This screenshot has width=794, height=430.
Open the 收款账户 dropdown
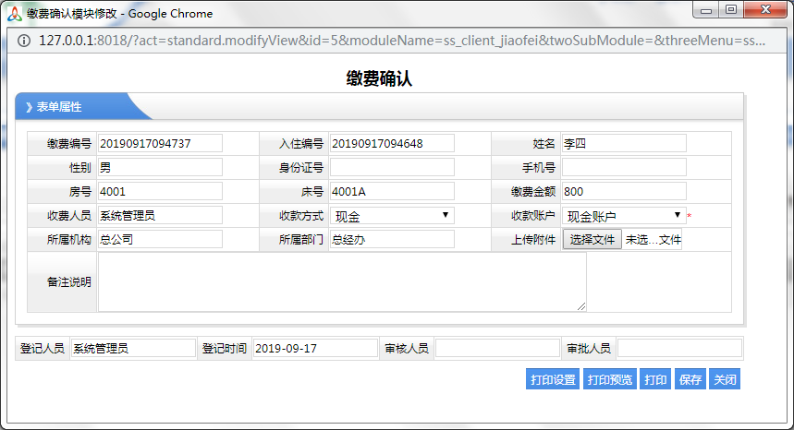(623, 215)
